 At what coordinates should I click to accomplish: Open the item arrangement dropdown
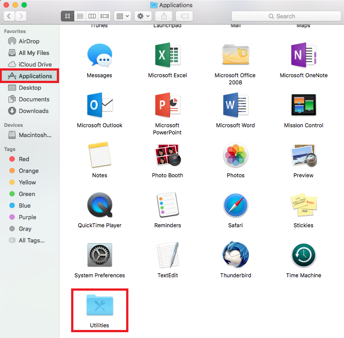point(123,16)
